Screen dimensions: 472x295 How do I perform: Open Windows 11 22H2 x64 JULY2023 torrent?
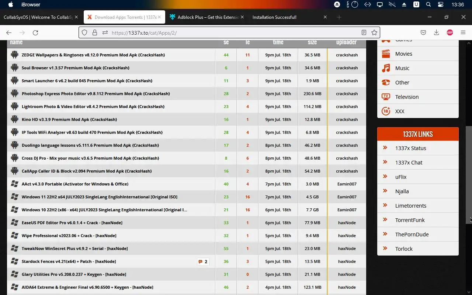tap(100, 197)
